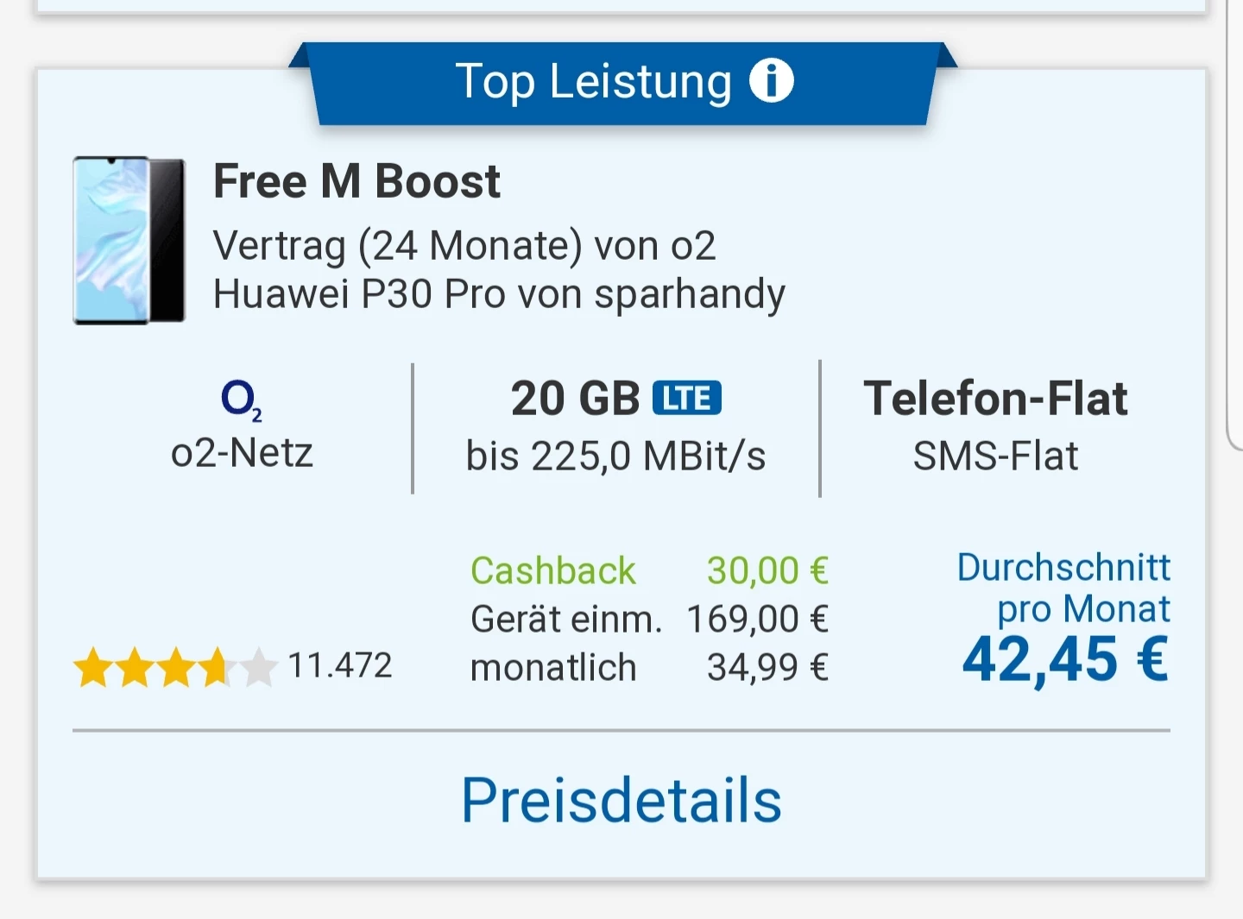Screen dimensions: 1243x919
Task: Click the 30,00 € cashback amount
Action: [767, 570]
